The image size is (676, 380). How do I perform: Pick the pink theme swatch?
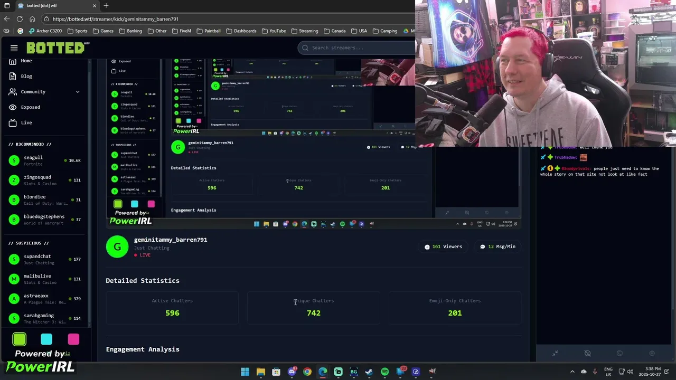(x=73, y=339)
